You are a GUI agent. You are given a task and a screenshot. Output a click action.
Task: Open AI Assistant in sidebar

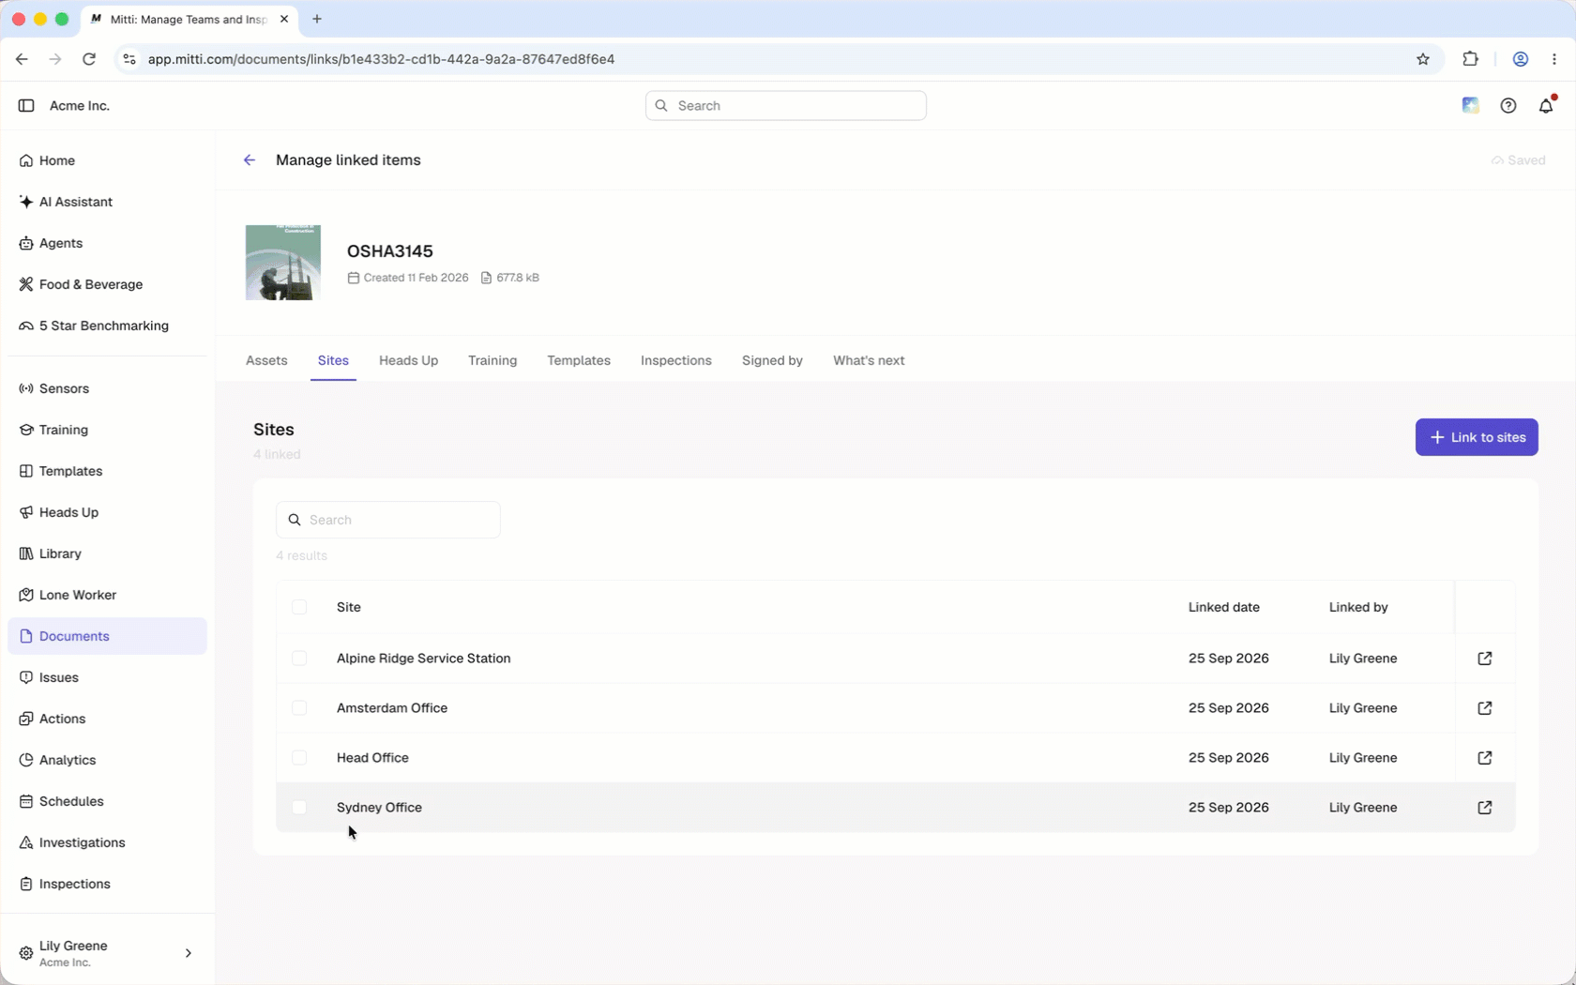[107, 202]
